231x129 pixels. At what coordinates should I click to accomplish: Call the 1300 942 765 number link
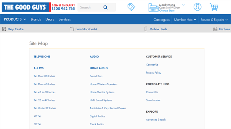63,9
